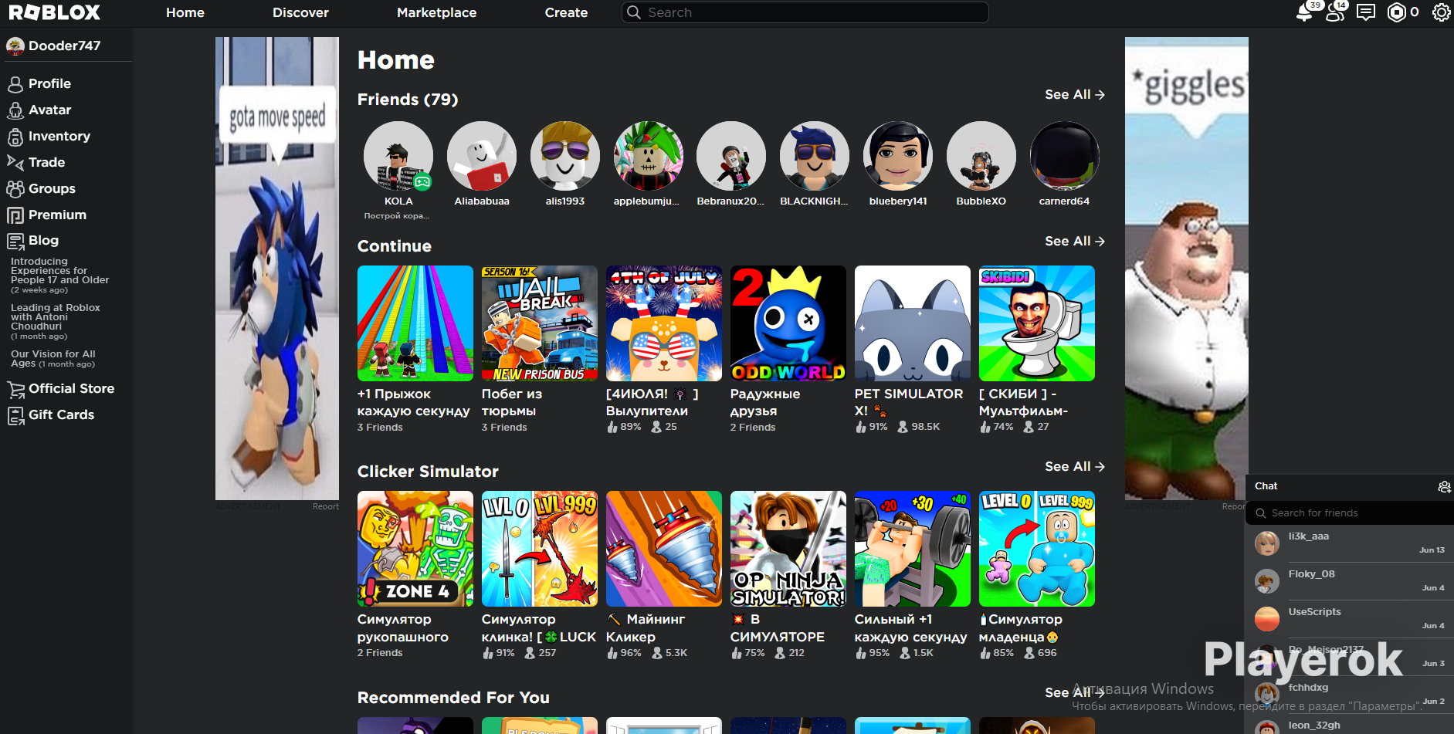This screenshot has width=1454, height=734.
Task: Open friend BubbleXO's avatar
Action: click(x=981, y=156)
